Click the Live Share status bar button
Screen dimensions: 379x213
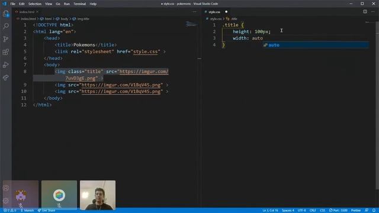click(46, 211)
